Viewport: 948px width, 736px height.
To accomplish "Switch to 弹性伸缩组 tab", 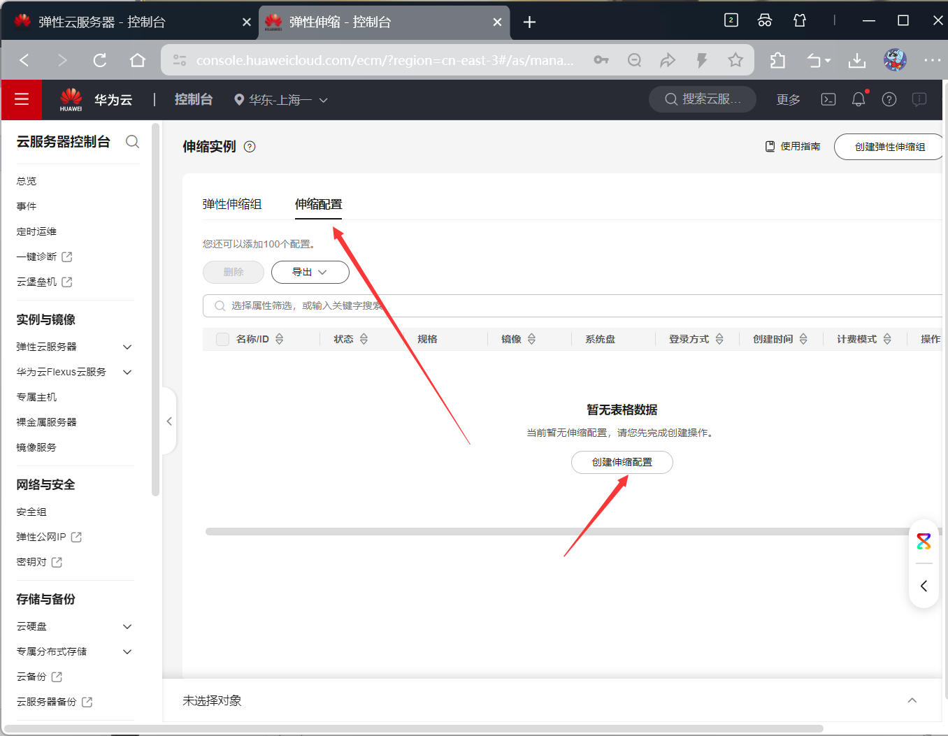I will [x=232, y=204].
